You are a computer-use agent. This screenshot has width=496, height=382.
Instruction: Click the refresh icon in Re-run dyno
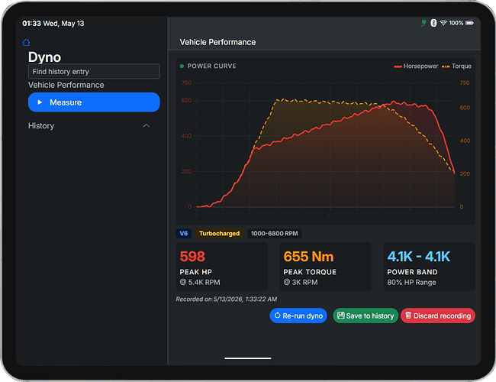point(278,316)
